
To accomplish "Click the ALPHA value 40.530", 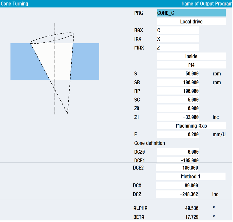I will 192,208.
